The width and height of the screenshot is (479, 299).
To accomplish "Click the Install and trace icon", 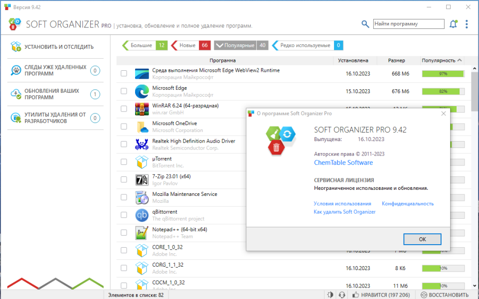I will [16, 46].
